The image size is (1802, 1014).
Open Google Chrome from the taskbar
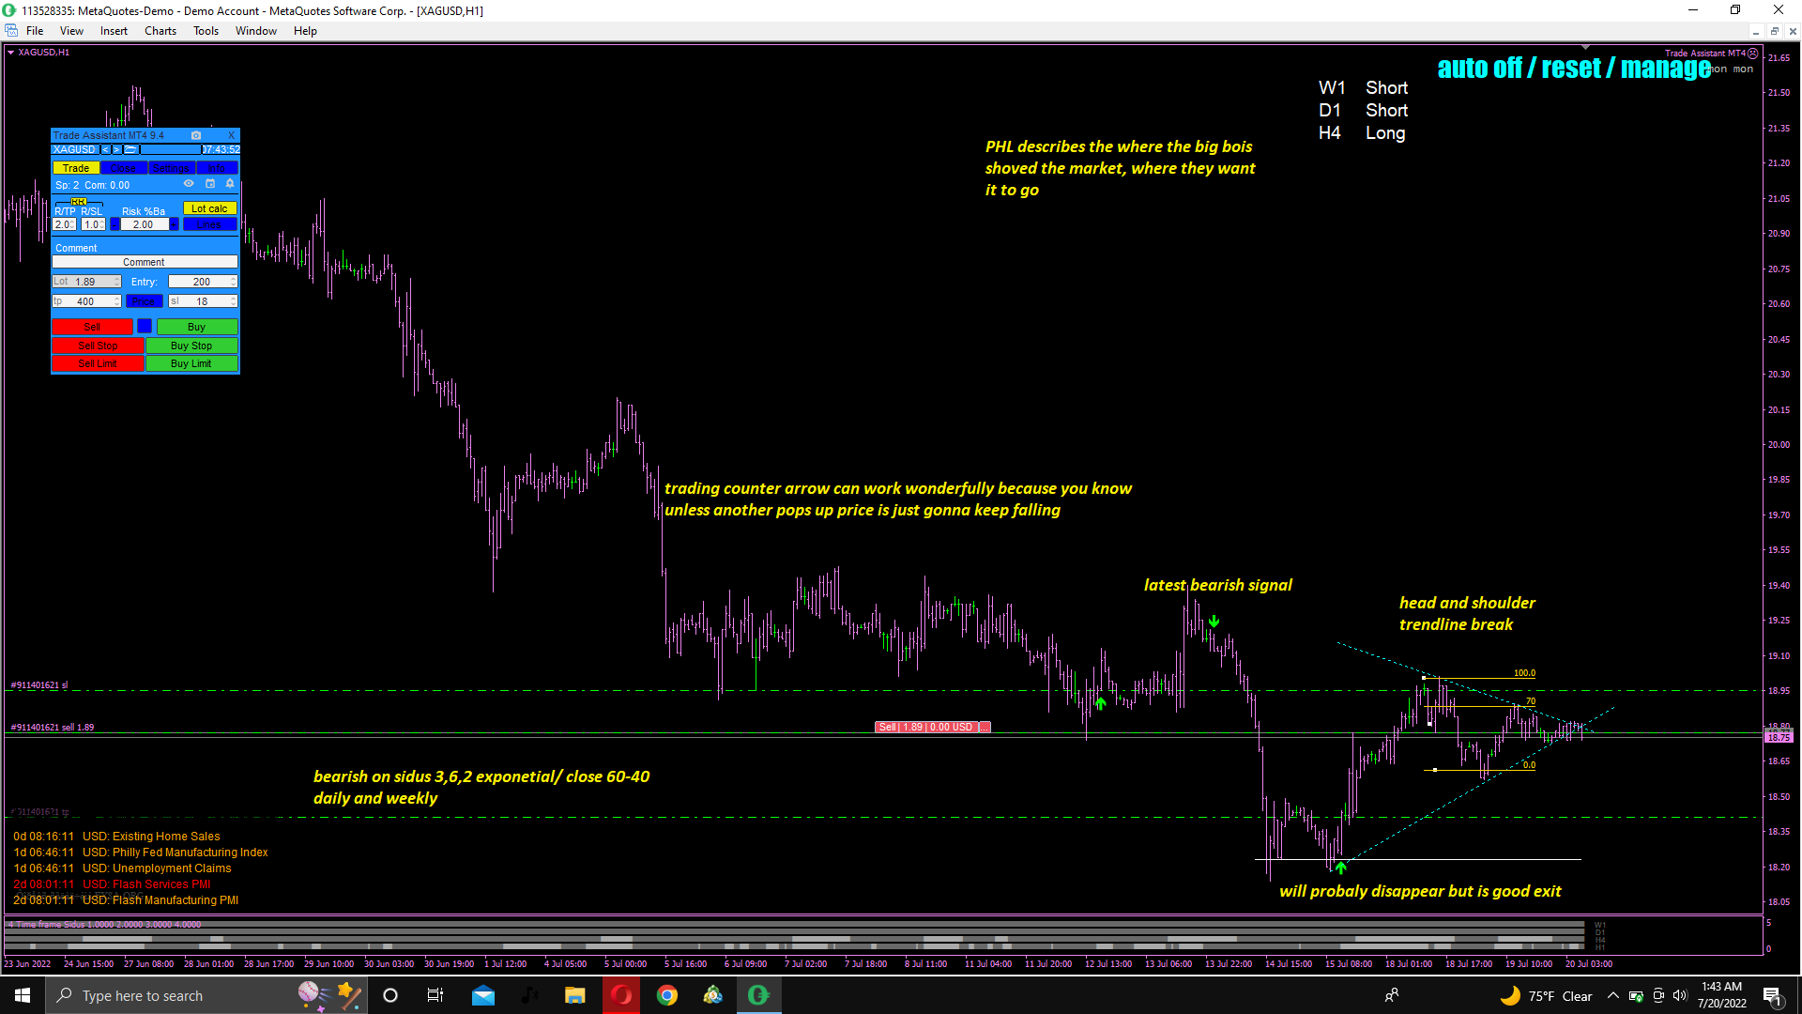click(x=667, y=995)
